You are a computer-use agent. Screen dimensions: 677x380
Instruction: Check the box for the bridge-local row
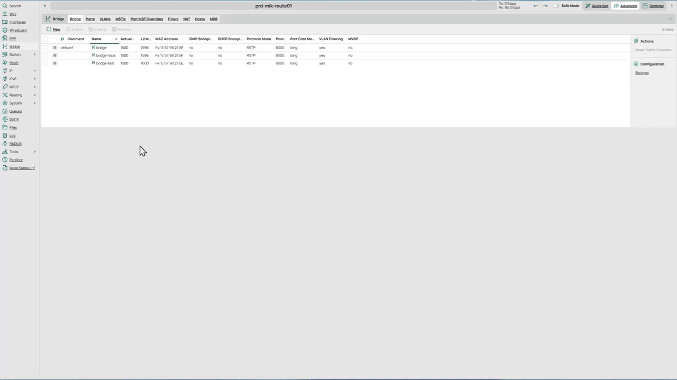pyautogui.click(x=45, y=55)
